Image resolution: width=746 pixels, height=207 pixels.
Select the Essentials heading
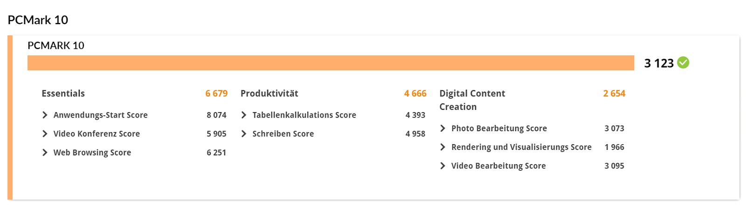(x=63, y=93)
